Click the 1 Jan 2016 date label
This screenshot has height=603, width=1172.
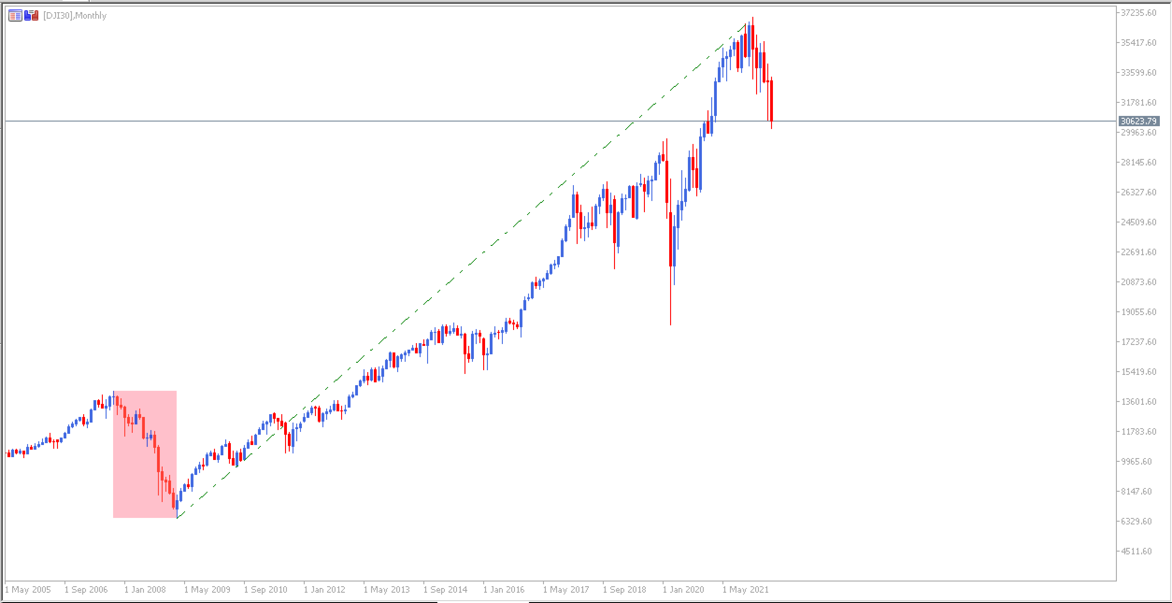tap(504, 590)
